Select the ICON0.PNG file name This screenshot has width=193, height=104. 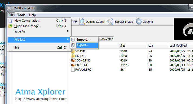pos(83,60)
